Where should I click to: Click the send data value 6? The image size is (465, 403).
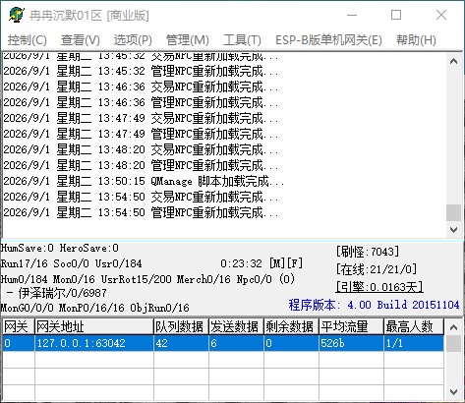236,343
